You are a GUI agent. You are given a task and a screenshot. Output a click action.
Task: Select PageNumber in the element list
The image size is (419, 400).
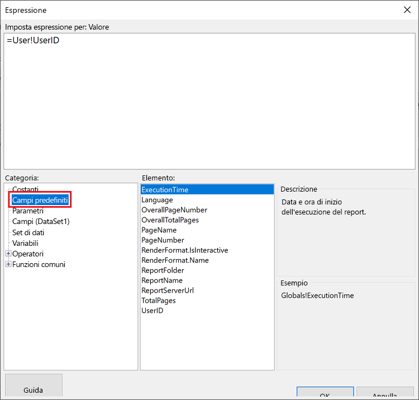[x=207, y=240]
